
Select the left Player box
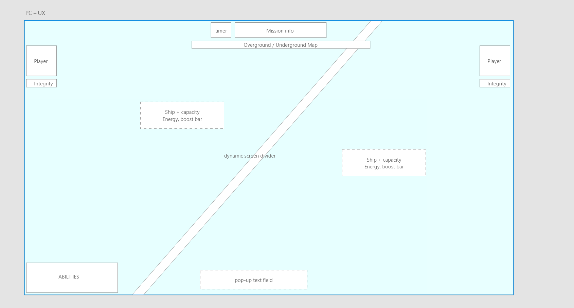41,61
